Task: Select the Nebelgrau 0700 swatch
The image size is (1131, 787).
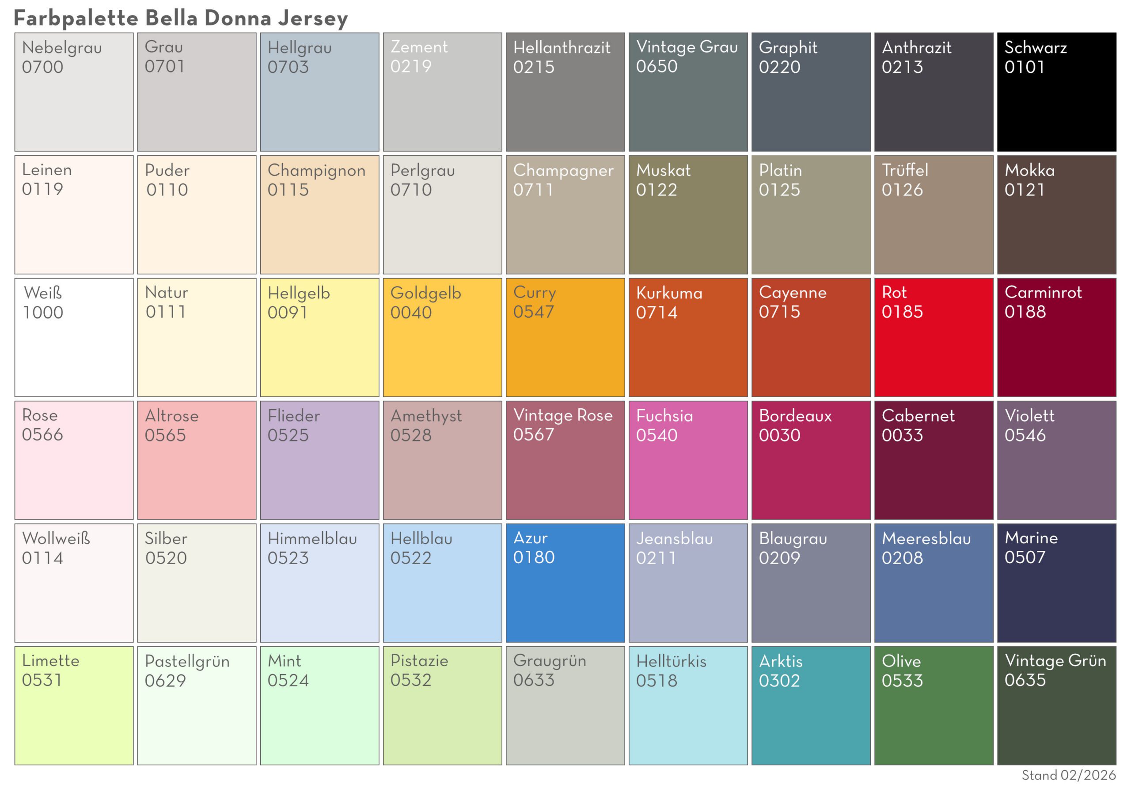Action: [x=74, y=91]
